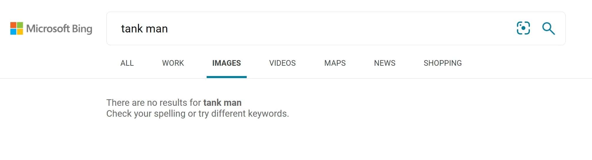This screenshot has height=160, width=592.
Task: Click the teal underline beneath IMAGES
Action: click(x=226, y=77)
